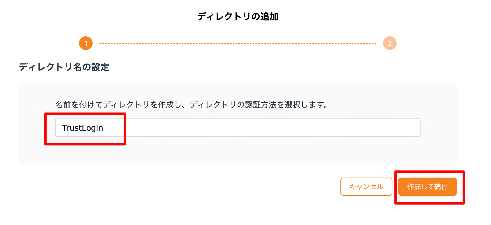Click the ディレクトリの追加 dialog title
The width and height of the screenshot is (491, 225).
[238, 16]
